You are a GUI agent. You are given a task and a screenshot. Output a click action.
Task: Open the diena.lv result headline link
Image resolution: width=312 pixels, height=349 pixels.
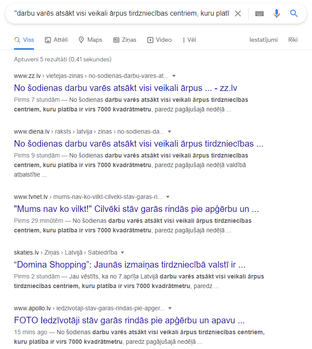139,144
